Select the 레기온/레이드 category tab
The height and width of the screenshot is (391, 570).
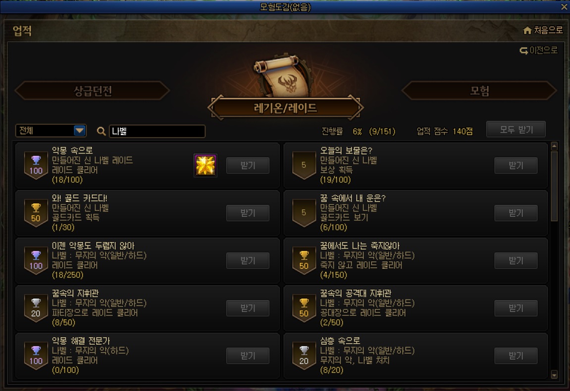pyautogui.click(x=285, y=108)
